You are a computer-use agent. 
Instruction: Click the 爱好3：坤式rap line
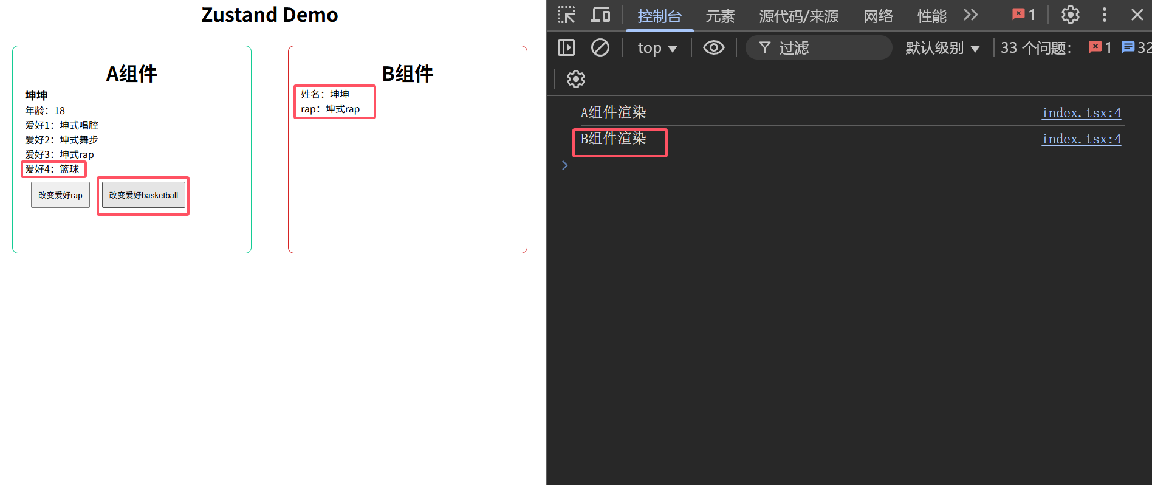click(60, 154)
